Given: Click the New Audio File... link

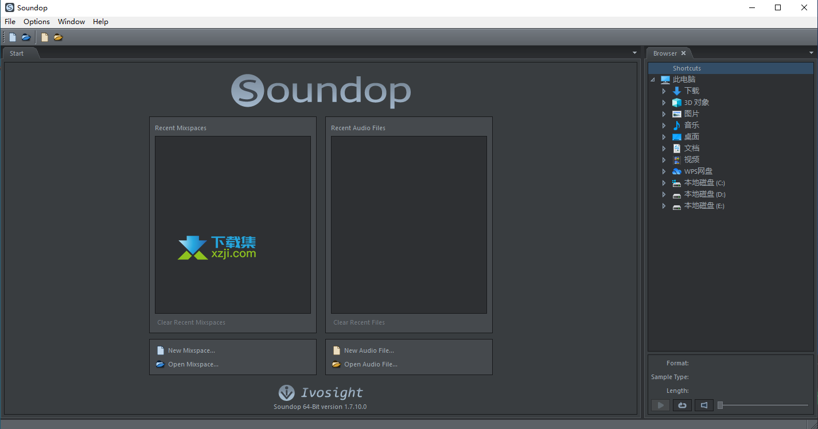Looking at the screenshot, I should click(369, 350).
